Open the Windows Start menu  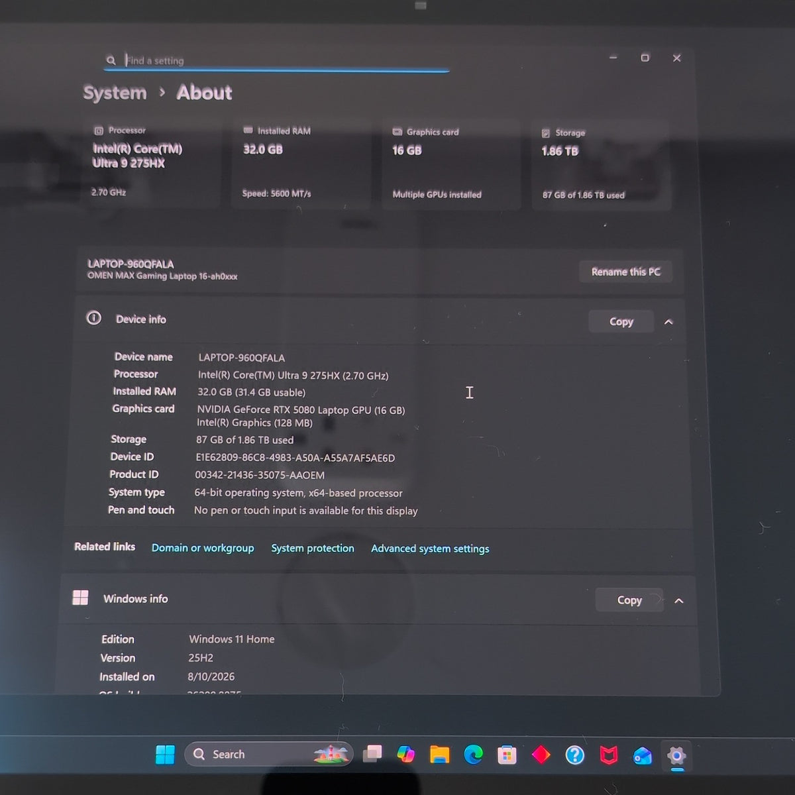click(165, 754)
